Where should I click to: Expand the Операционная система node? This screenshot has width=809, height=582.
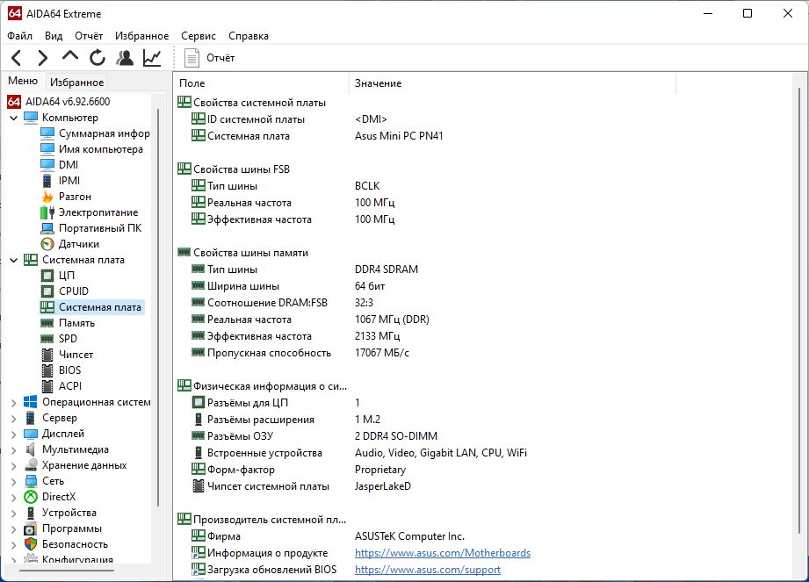[14, 403]
